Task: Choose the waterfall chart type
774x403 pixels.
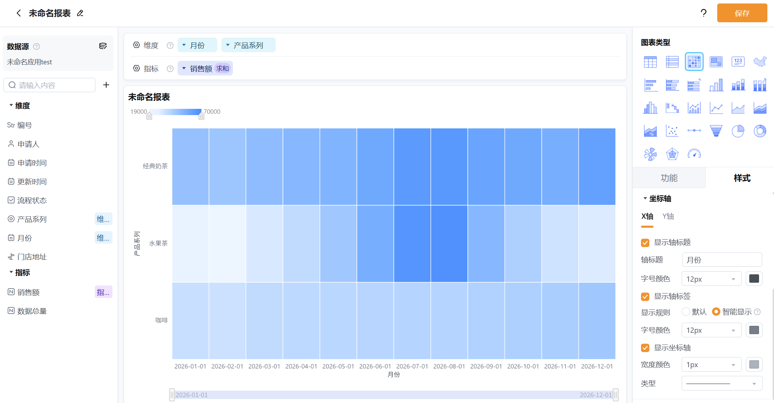Action: click(x=672, y=108)
